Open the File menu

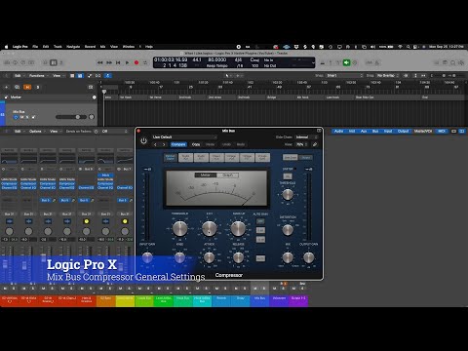pyautogui.click(x=35, y=47)
